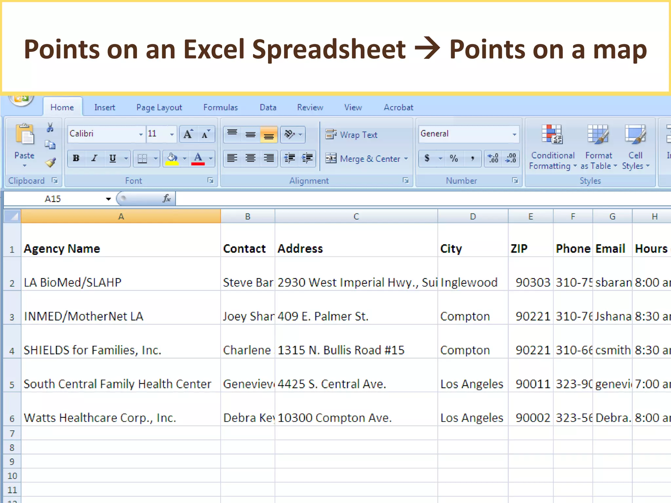
Task: Expand the Paste options arrow
Action: 25,166
